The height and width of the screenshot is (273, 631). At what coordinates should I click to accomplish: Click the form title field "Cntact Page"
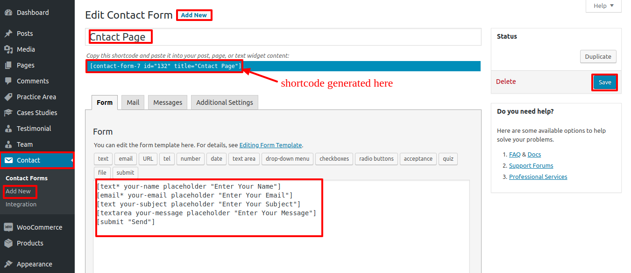click(x=284, y=37)
